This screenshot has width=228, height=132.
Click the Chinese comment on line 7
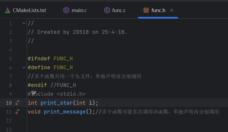pyautogui.click(x=84, y=76)
